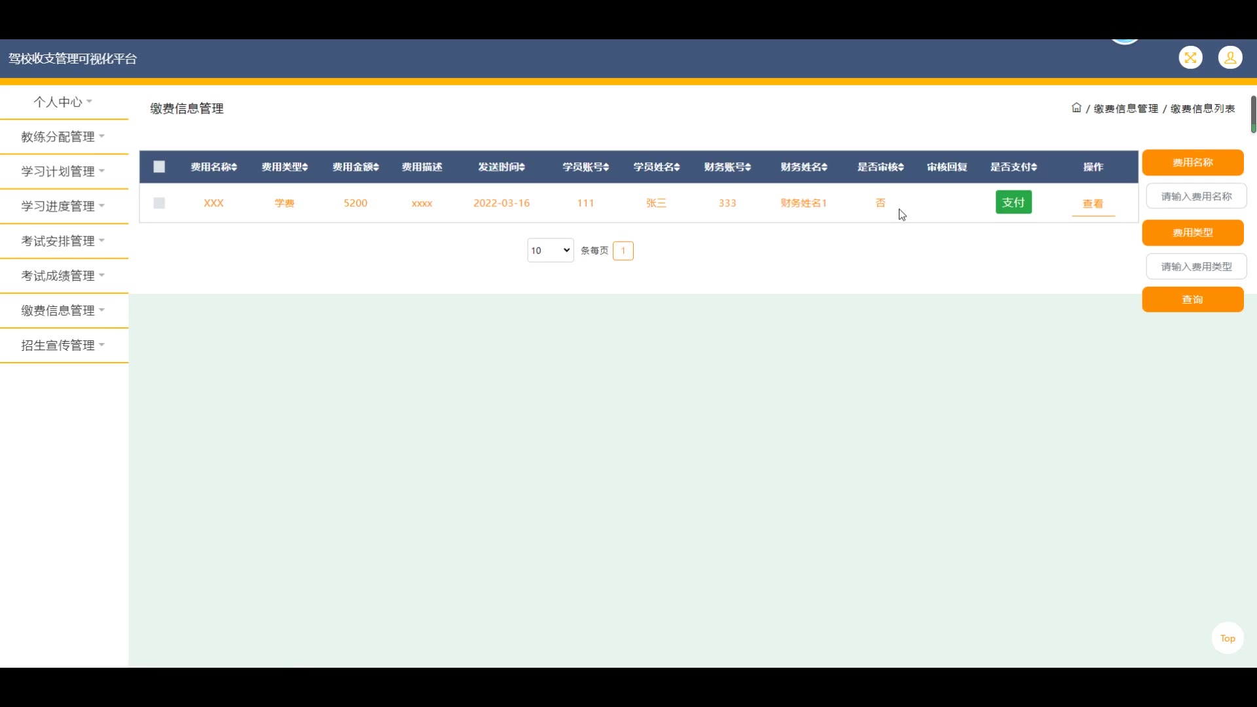The height and width of the screenshot is (707, 1257).
Task: Open the rows-per-page dropdown showing 10
Action: point(550,250)
